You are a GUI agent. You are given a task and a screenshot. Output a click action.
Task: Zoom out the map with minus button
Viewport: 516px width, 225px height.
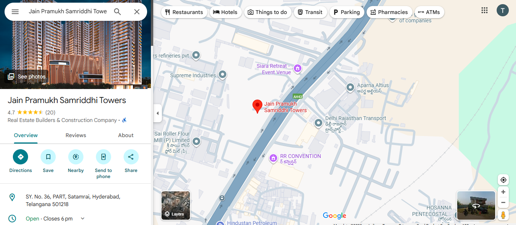pyautogui.click(x=503, y=203)
